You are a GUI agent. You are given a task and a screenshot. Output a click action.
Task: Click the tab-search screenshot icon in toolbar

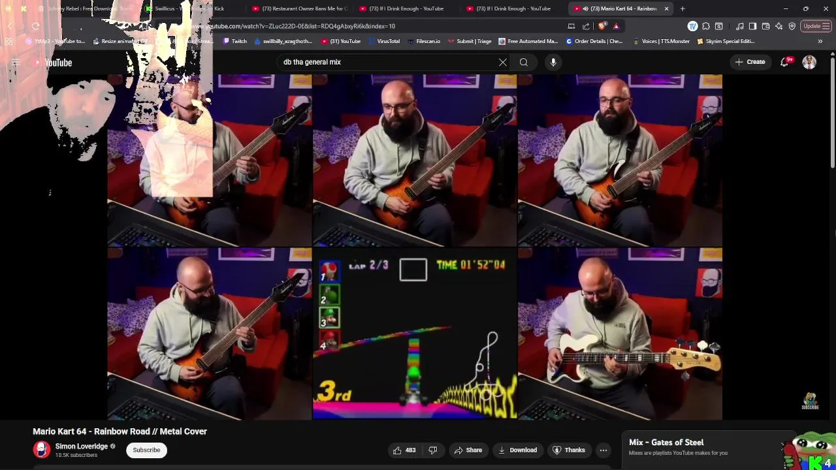pyautogui.click(x=719, y=26)
